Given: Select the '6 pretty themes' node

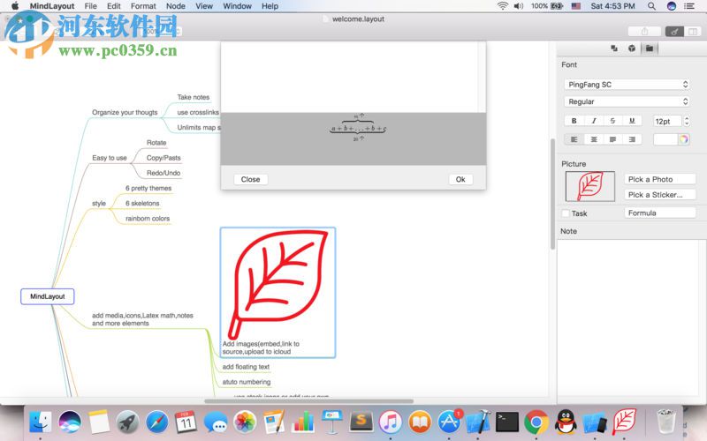Looking at the screenshot, I should (148, 188).
